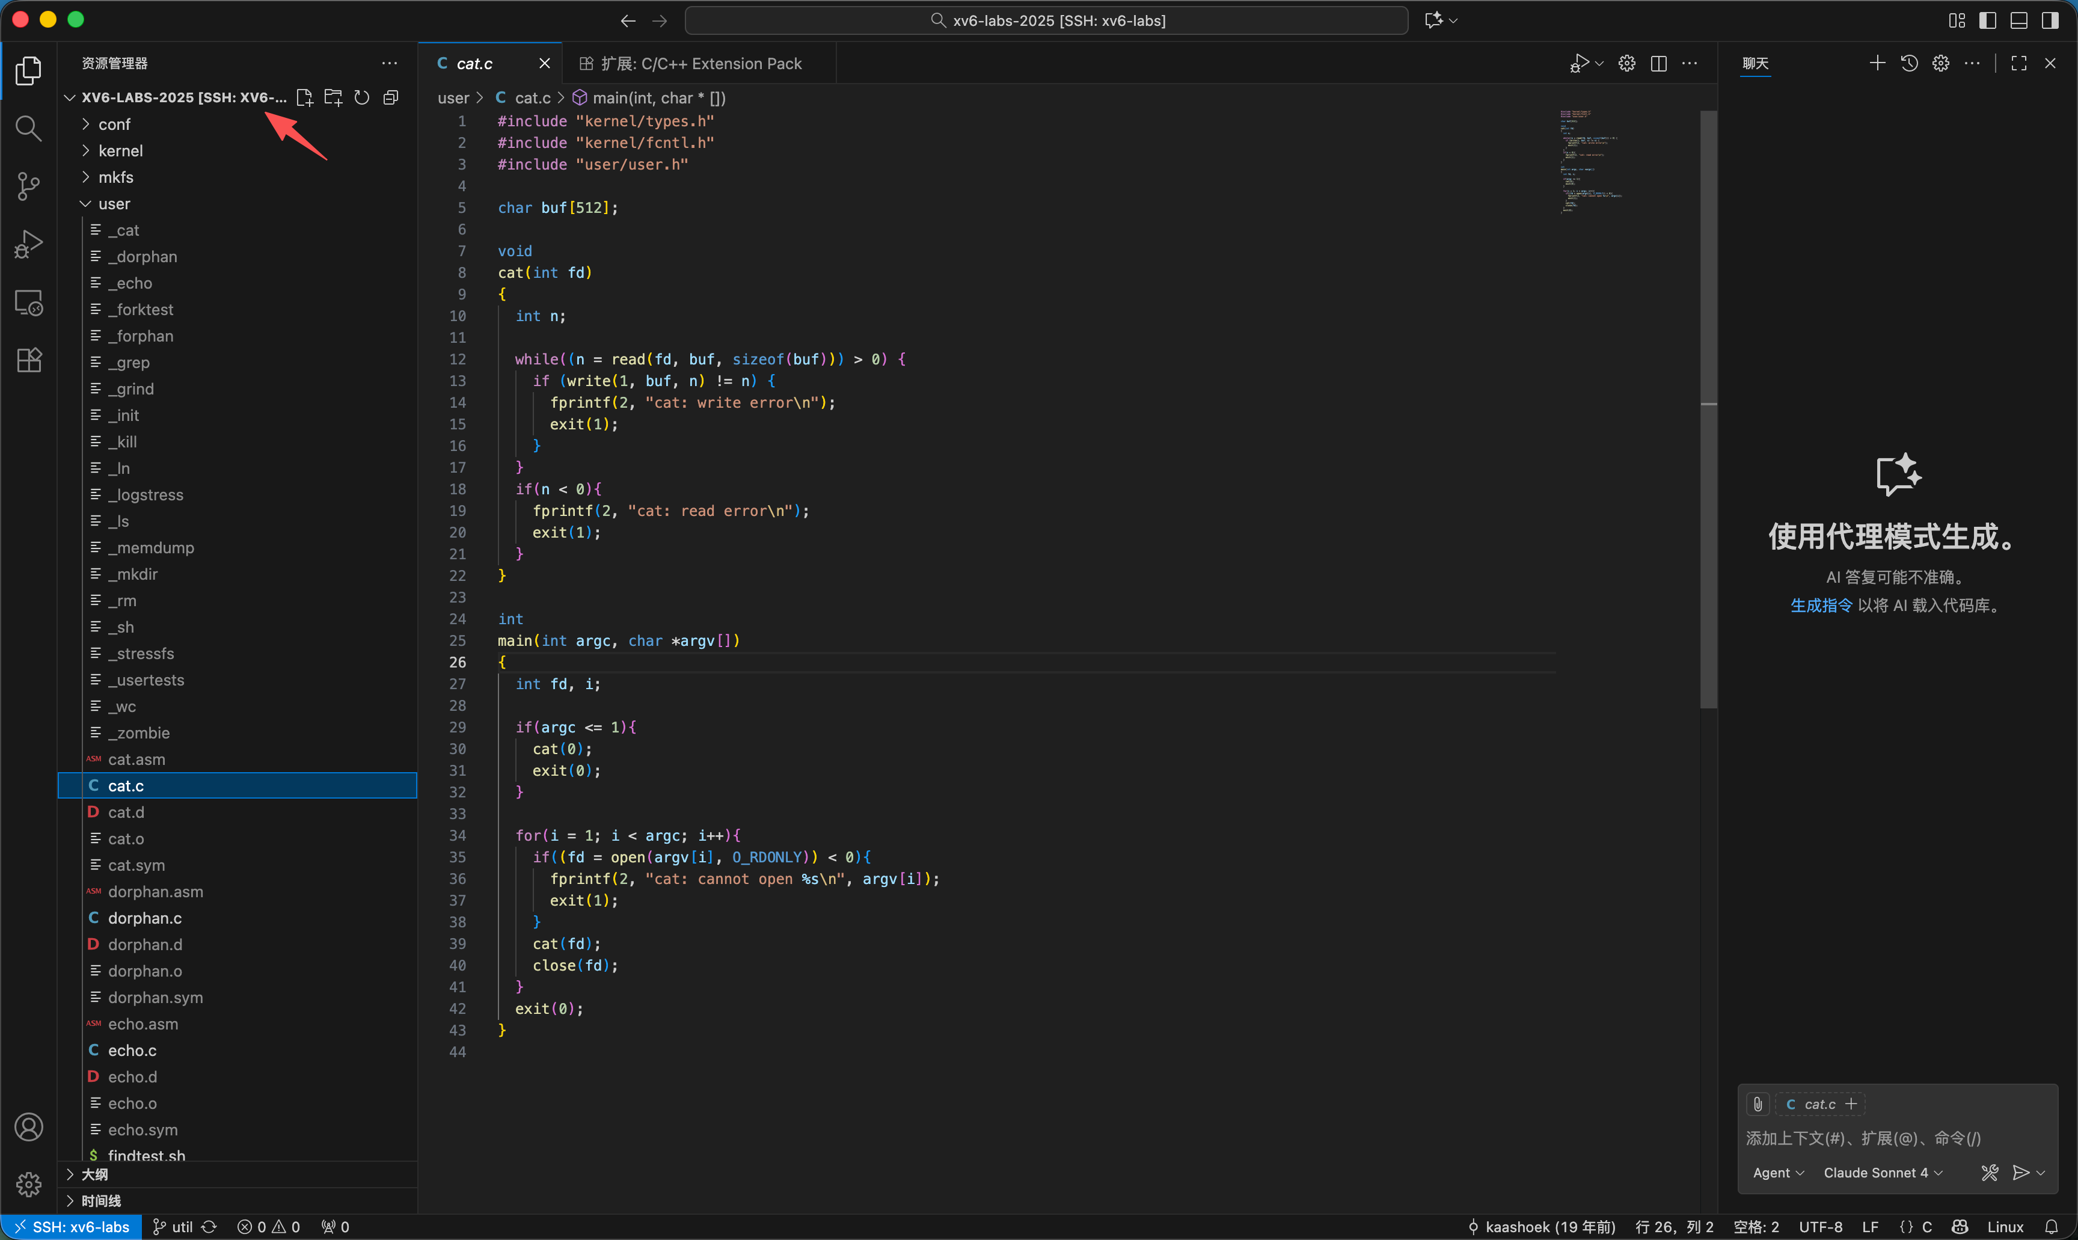Refresh the file explorer

click(361, 98)
